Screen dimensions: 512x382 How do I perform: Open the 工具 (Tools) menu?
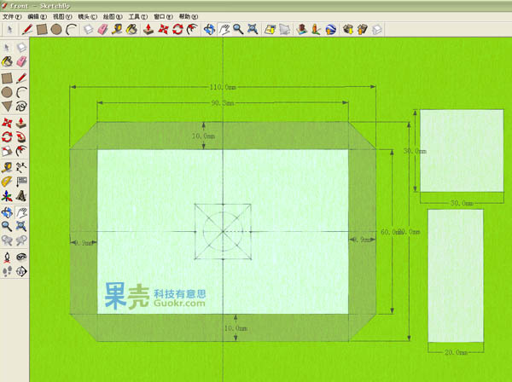click(x=136, y=16)
